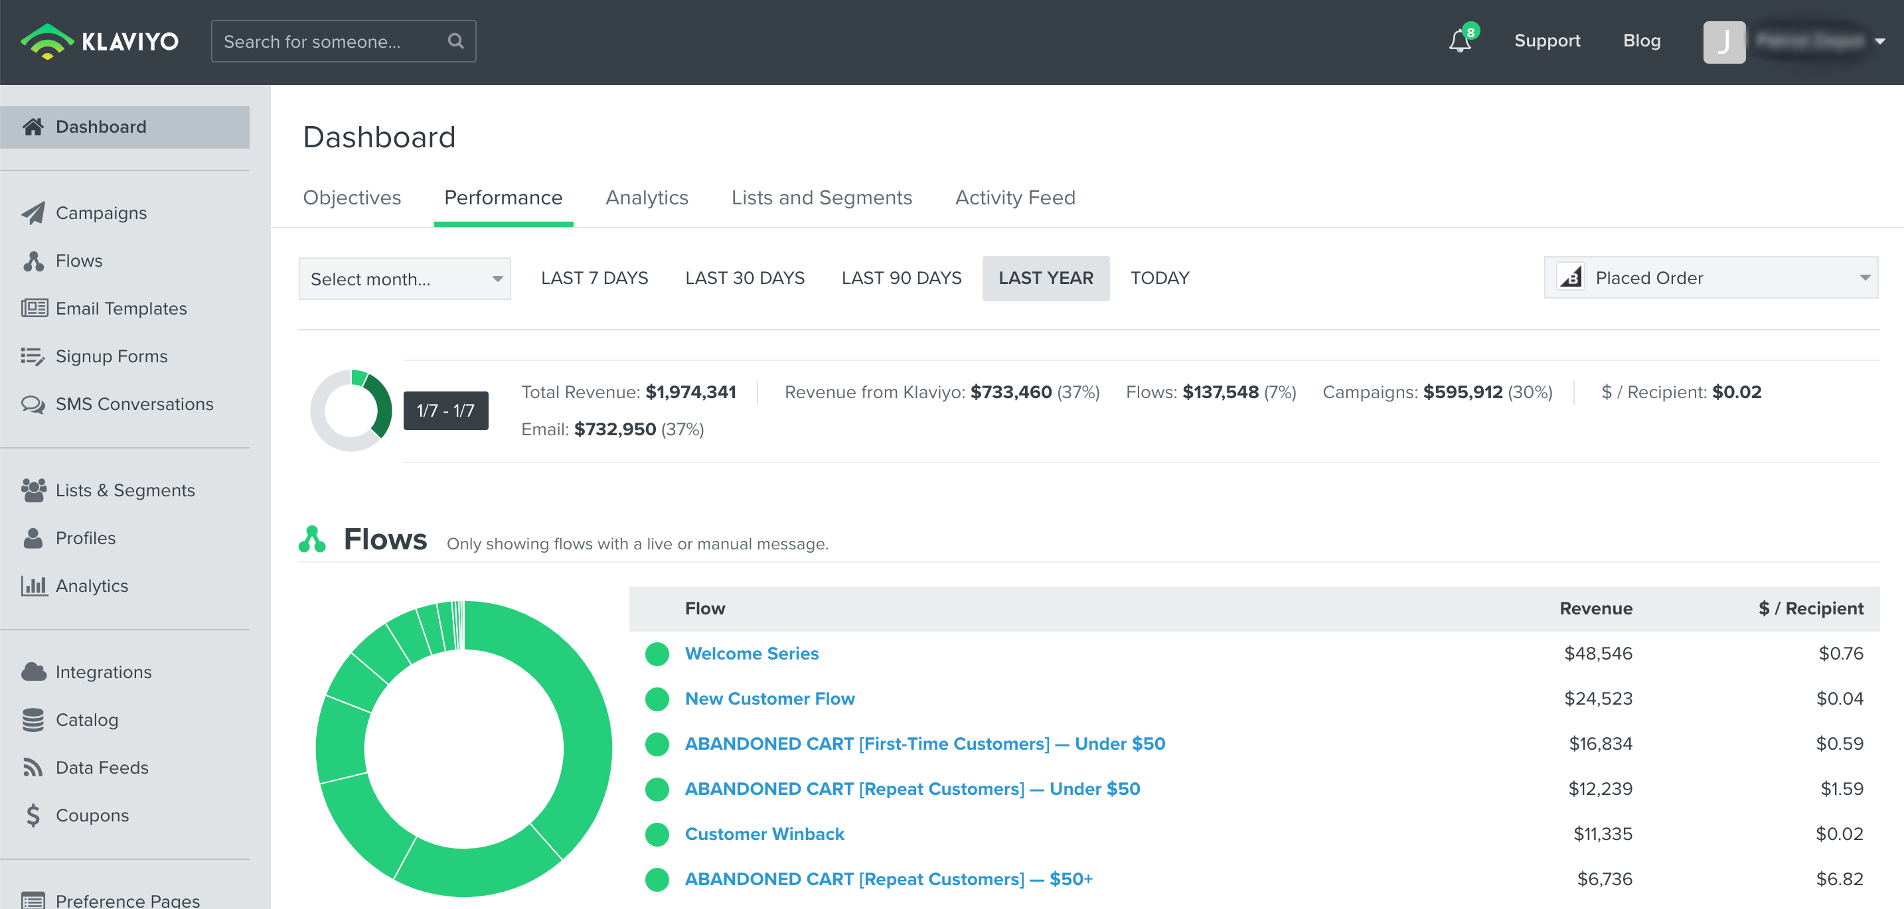Open the New Customer Flow link

click(x=769, y=699)
